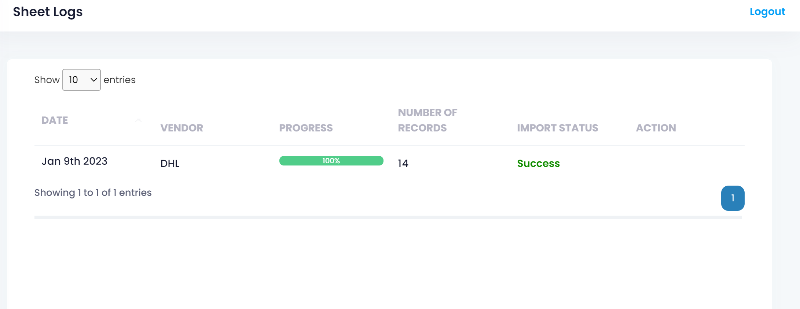Sort by the IMPORT STATUS column header
Viewport: 800px width, 309px height.
tap(557, 128)
